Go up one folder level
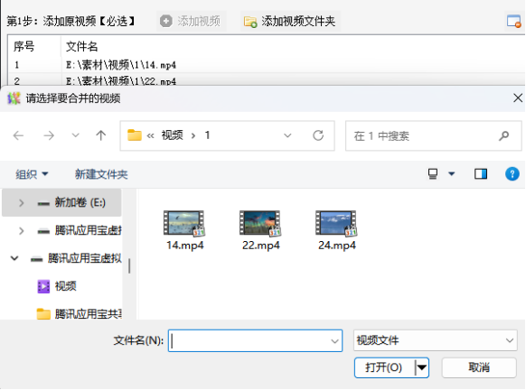This screenshot has height=390, width=526. (x=100, y=135)
